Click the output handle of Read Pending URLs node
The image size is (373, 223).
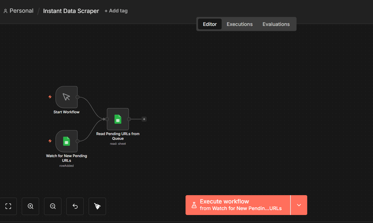(129, 119)
